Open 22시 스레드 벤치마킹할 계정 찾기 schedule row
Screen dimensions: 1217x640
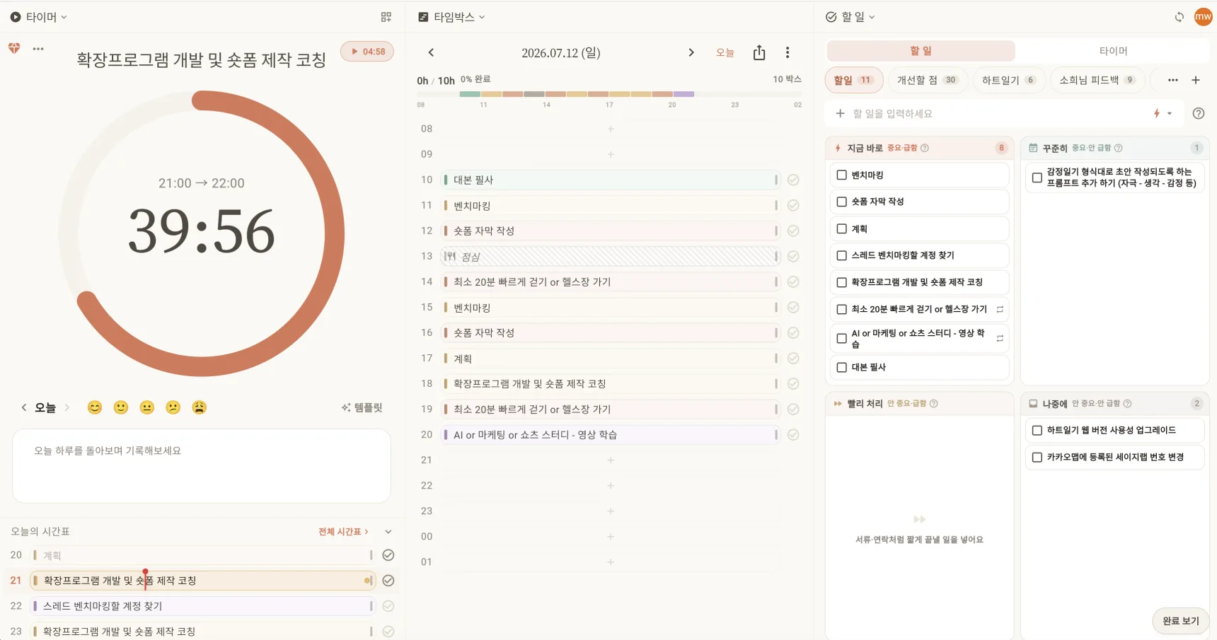coord(202,606)
